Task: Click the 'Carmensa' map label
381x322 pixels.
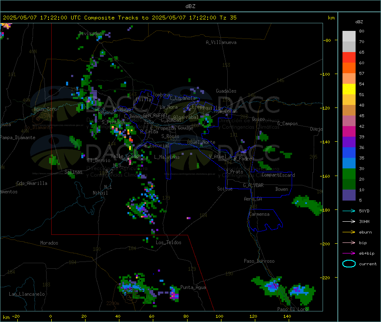Action: [x=259, y=214]
